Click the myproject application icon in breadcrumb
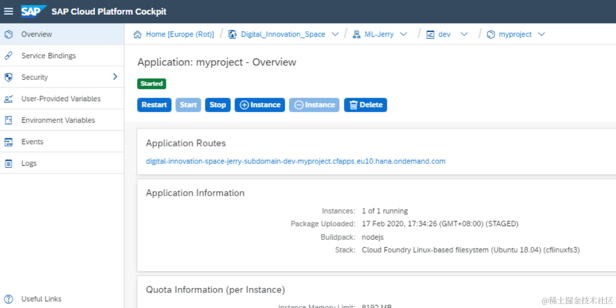616x308 pixels. pos(491,34)
